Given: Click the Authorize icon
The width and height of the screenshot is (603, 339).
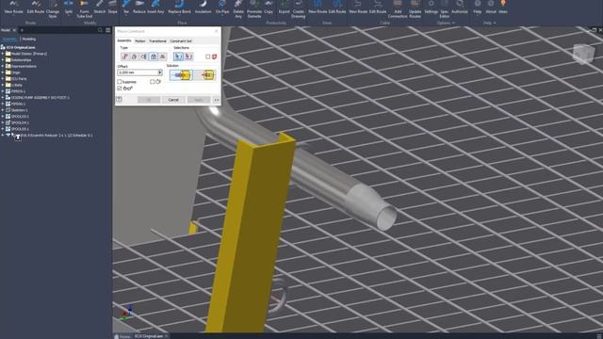Looking at the screenshot, I should (460, 7).
